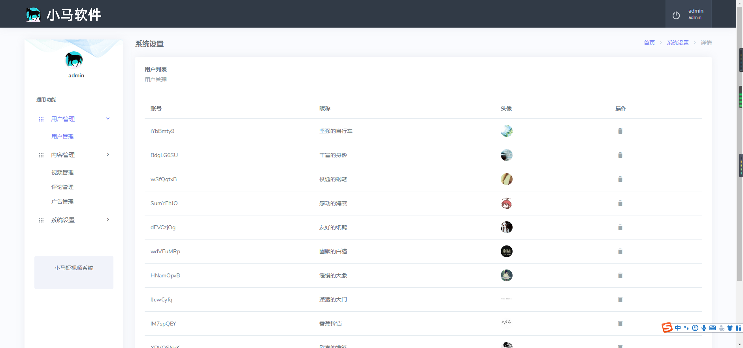
Task: Click admin username in top header
Action: point(696,11)
